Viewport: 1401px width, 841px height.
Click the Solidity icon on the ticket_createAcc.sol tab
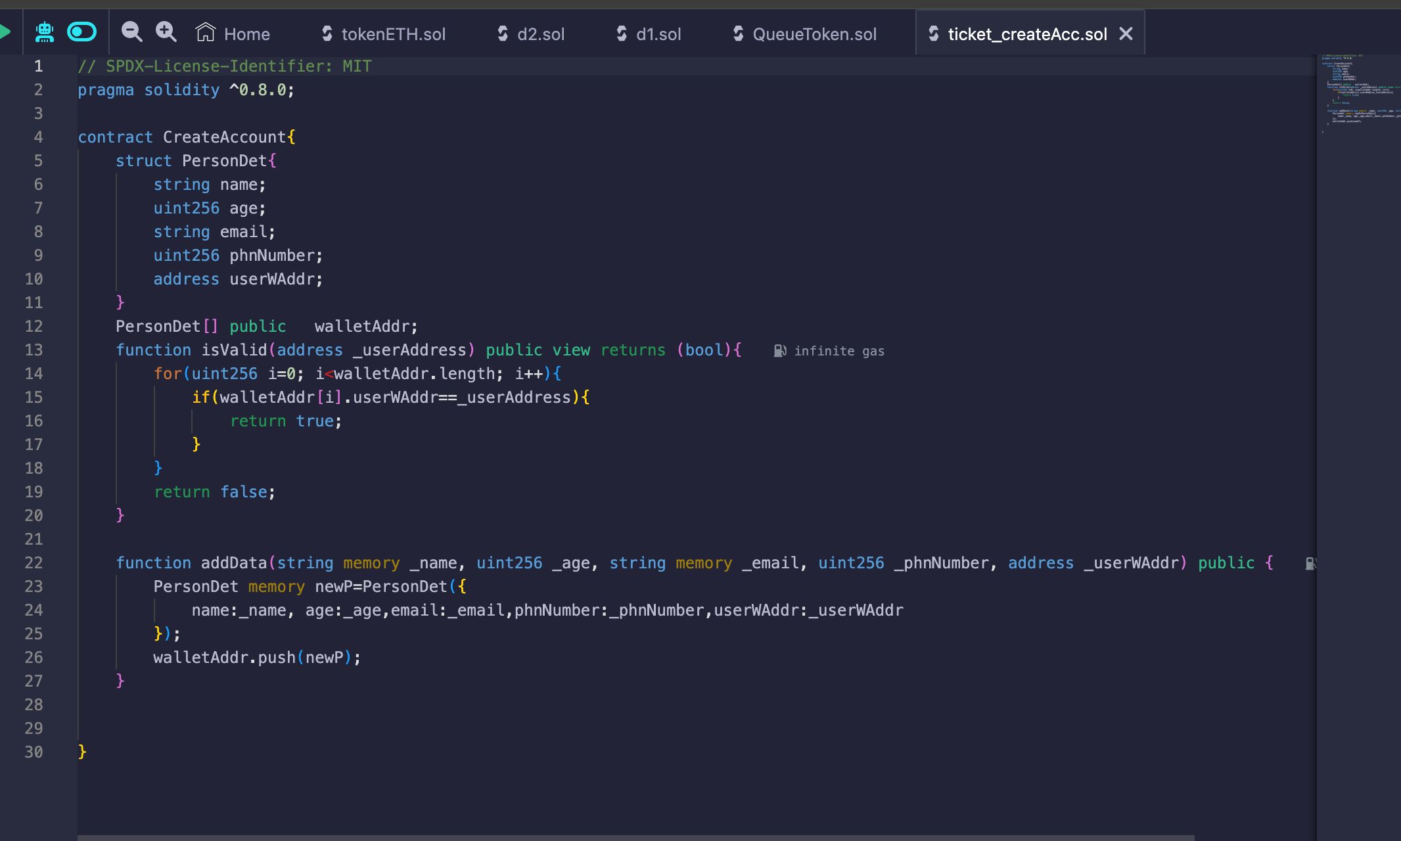(933, 34)
